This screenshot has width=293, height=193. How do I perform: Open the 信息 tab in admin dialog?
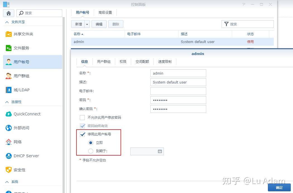[85, 61]
